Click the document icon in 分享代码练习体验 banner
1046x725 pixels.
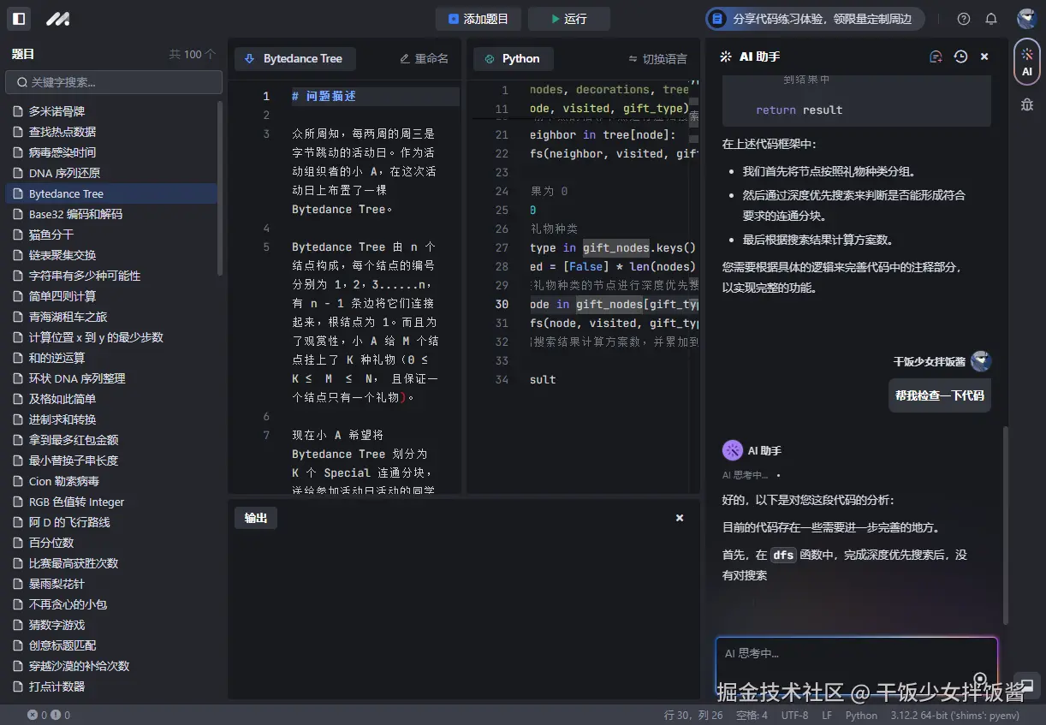coord(717,19)
